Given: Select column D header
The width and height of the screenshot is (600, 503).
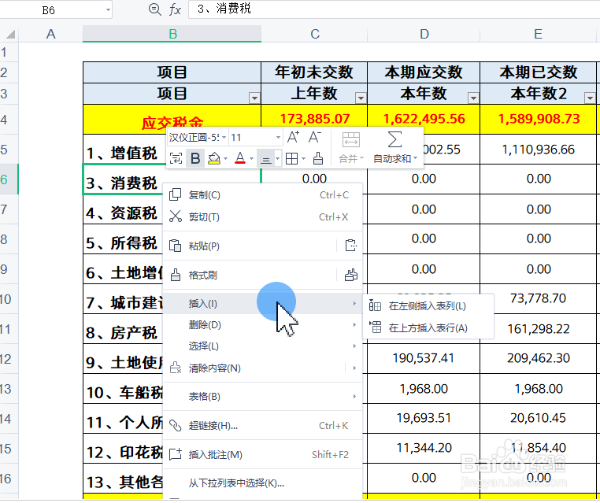Looking at the screenshot, I should pyautogui.click(x=424, y=34).
